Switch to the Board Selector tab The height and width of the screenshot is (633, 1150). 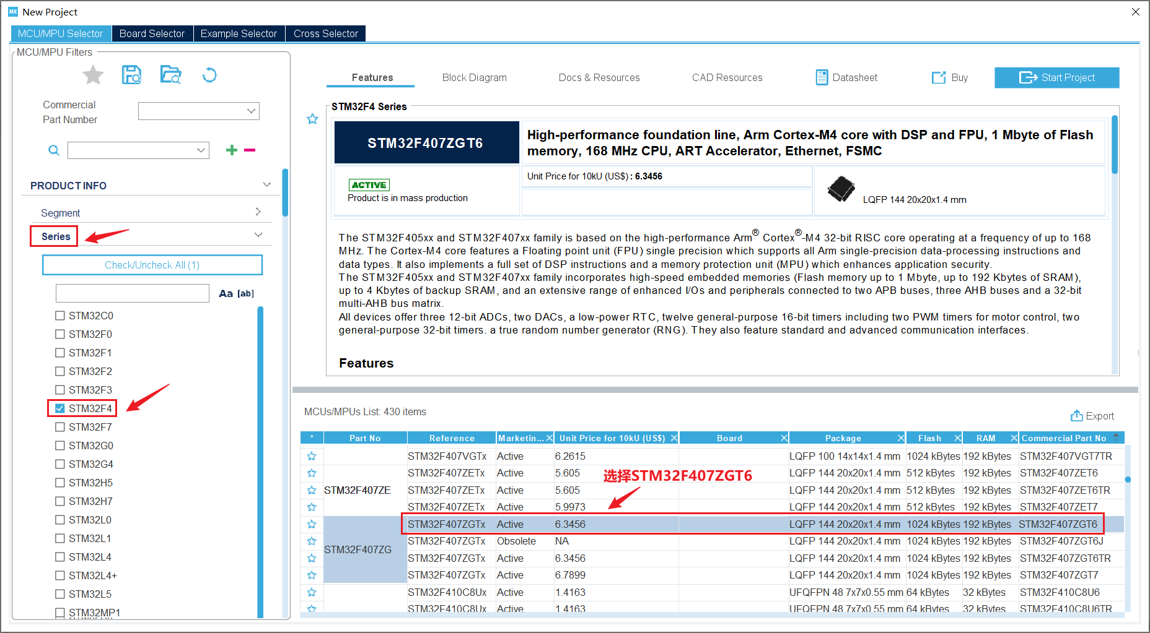point(152,33)
